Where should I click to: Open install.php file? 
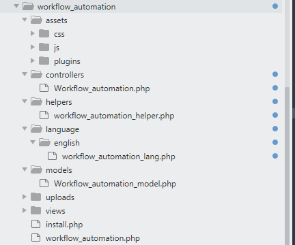click(x=64, y=225)
